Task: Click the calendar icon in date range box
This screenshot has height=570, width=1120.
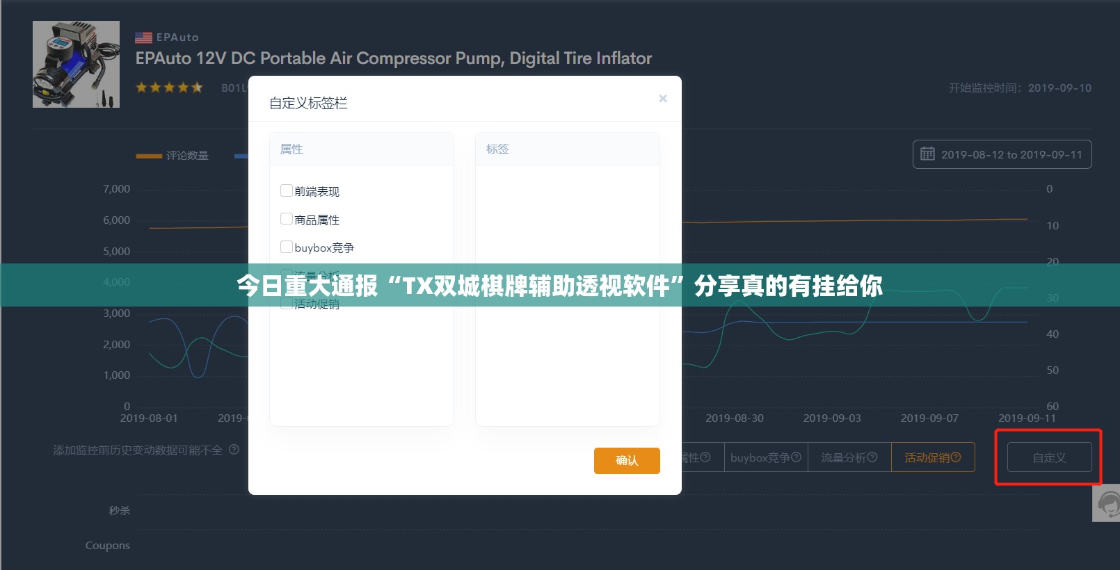Action: [927, 154]
